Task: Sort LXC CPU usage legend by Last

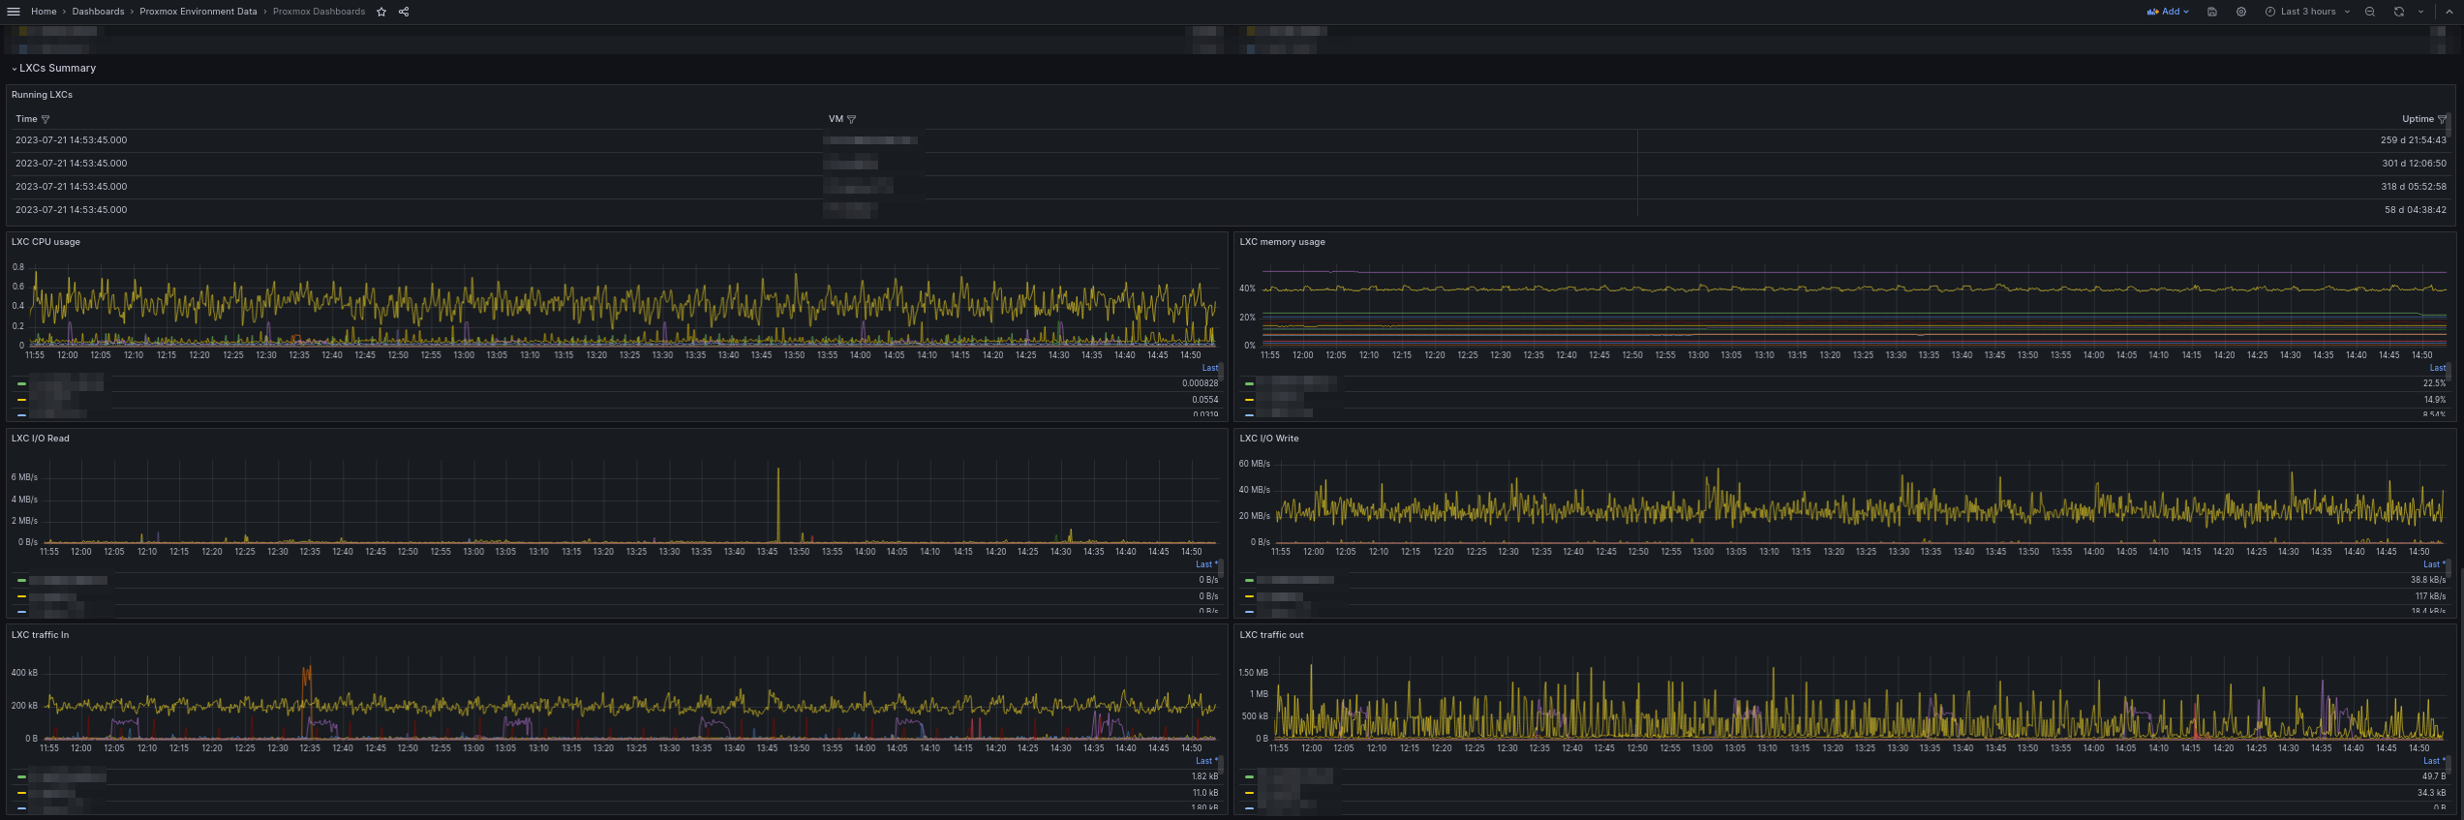Action: [x=1209, y=368]
